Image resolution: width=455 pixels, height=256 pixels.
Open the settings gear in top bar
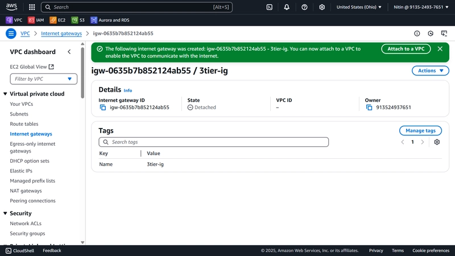point(322,7)
